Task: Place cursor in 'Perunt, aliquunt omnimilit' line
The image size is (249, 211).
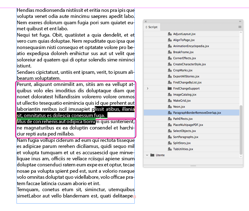Action: pyautogui.click(x=75, y=85)
